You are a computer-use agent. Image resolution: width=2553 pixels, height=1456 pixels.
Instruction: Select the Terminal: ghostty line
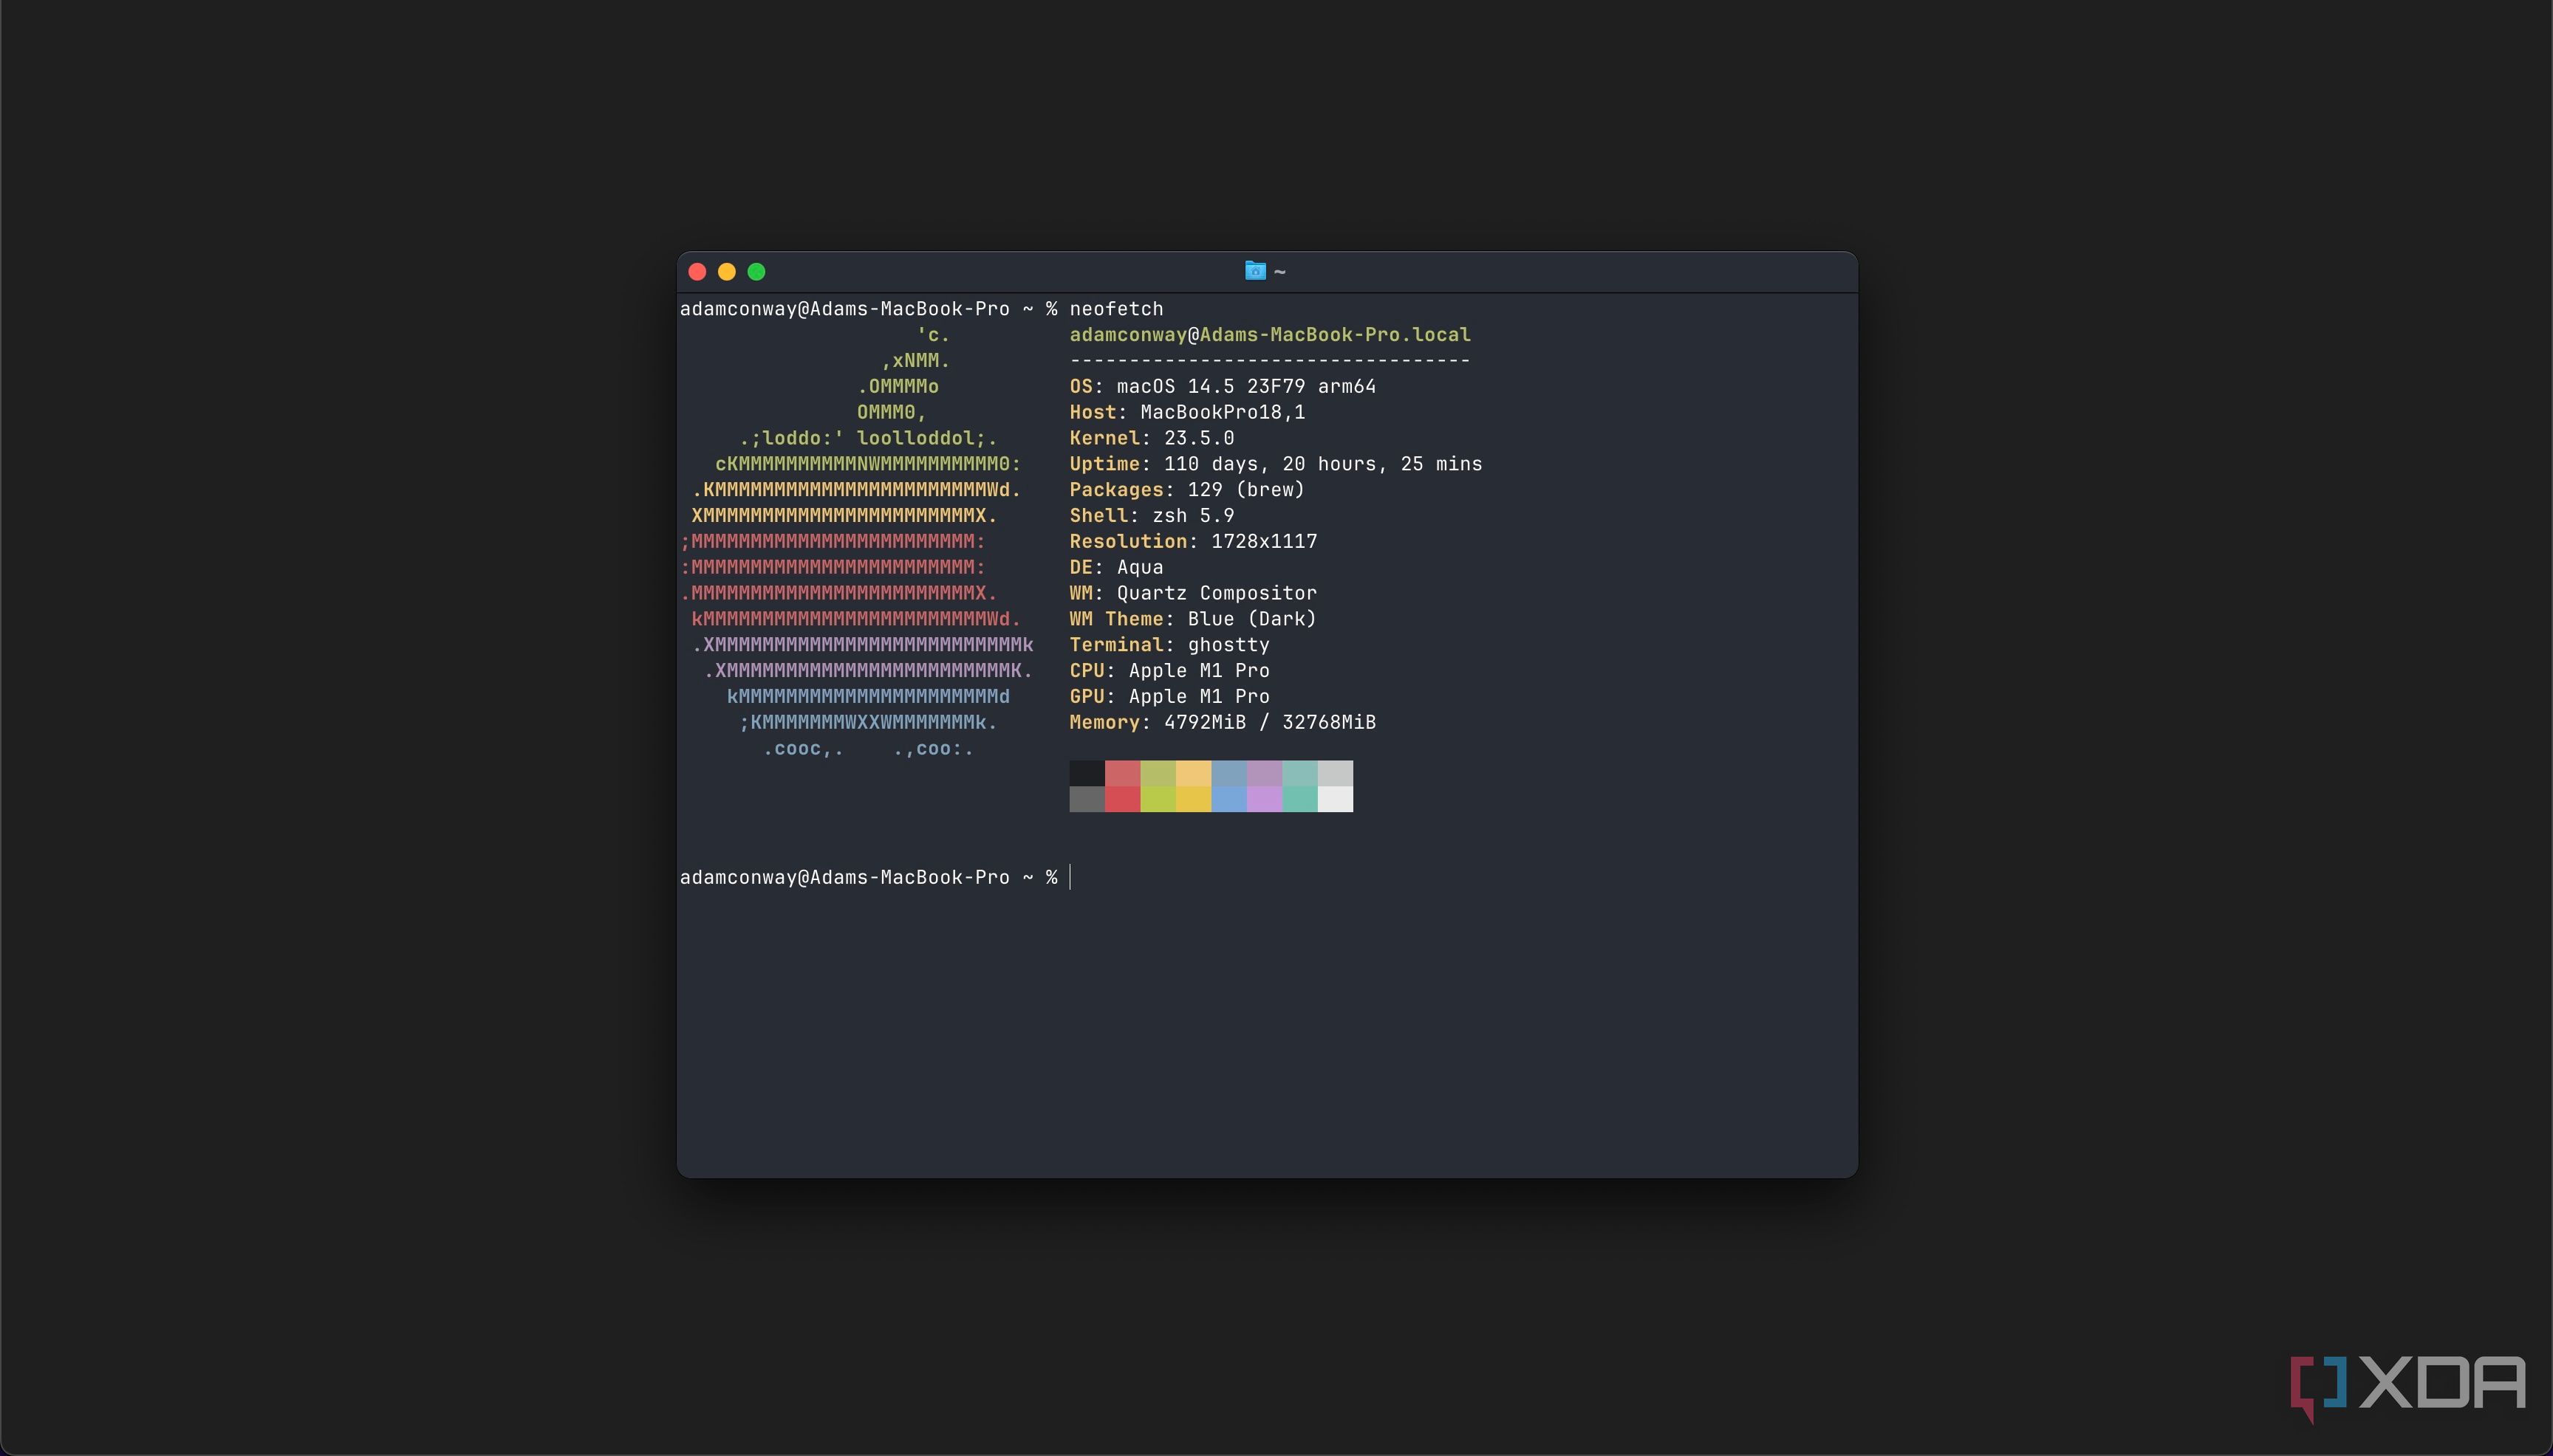point(1169,645)
